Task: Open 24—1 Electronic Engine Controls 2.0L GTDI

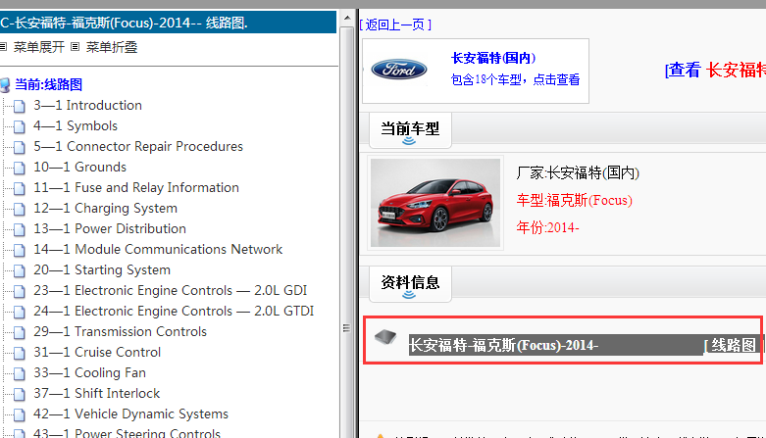Action: point(174,311)
